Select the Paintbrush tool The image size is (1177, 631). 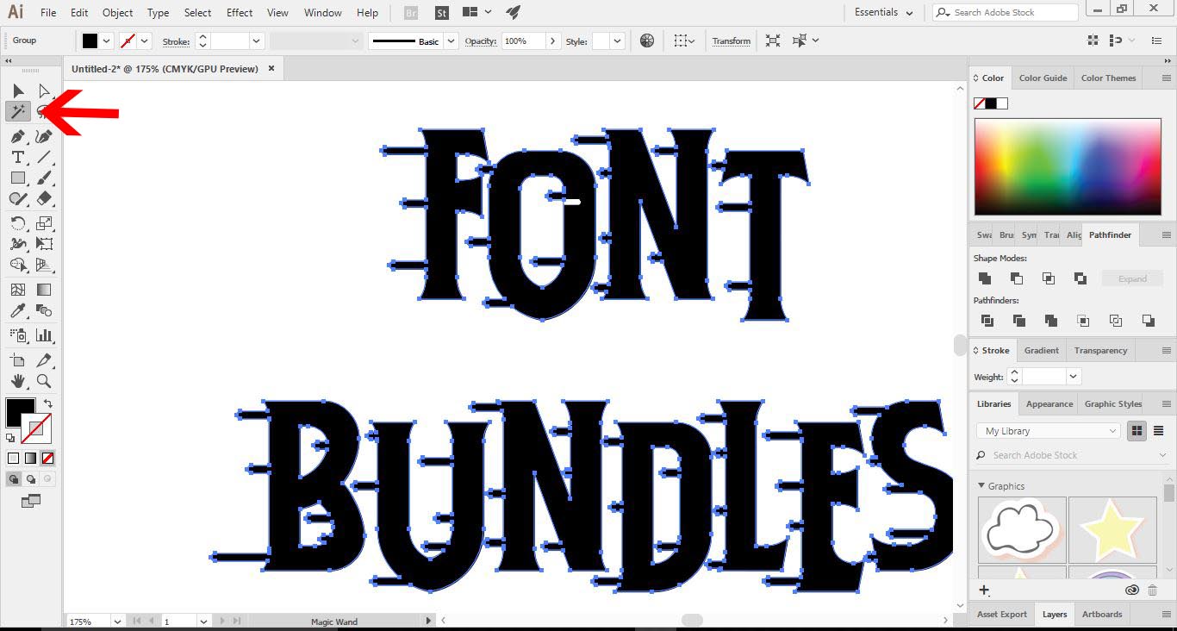[x=44, y=178]
